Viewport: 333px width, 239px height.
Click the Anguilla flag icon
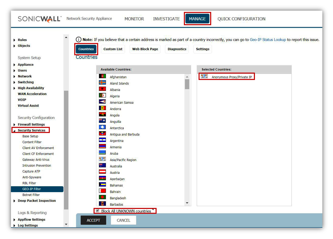click(x=102, y=121)
